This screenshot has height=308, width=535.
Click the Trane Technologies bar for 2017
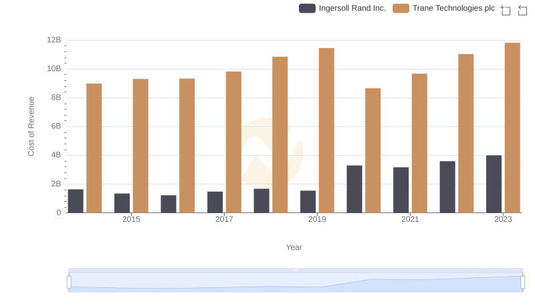tap(233, 142)
